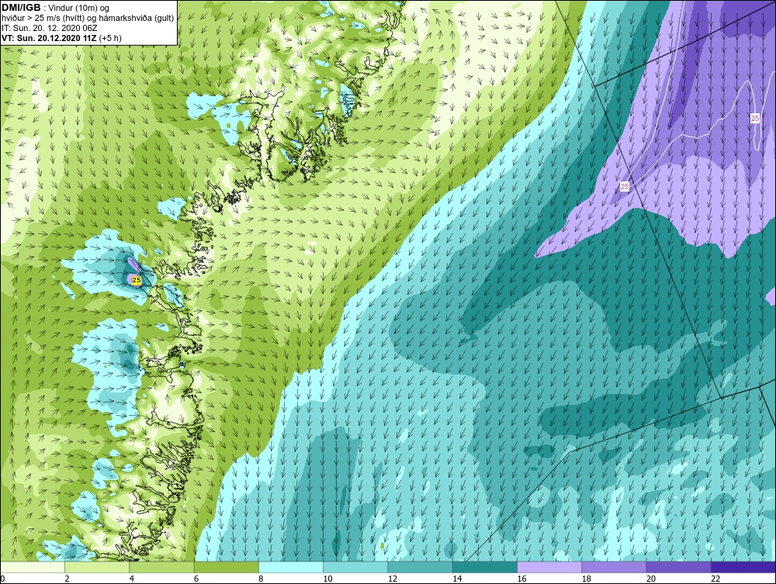Click the legend scale value 20
The width and height of the screenshot is (776, 584).
click(651, 579)
